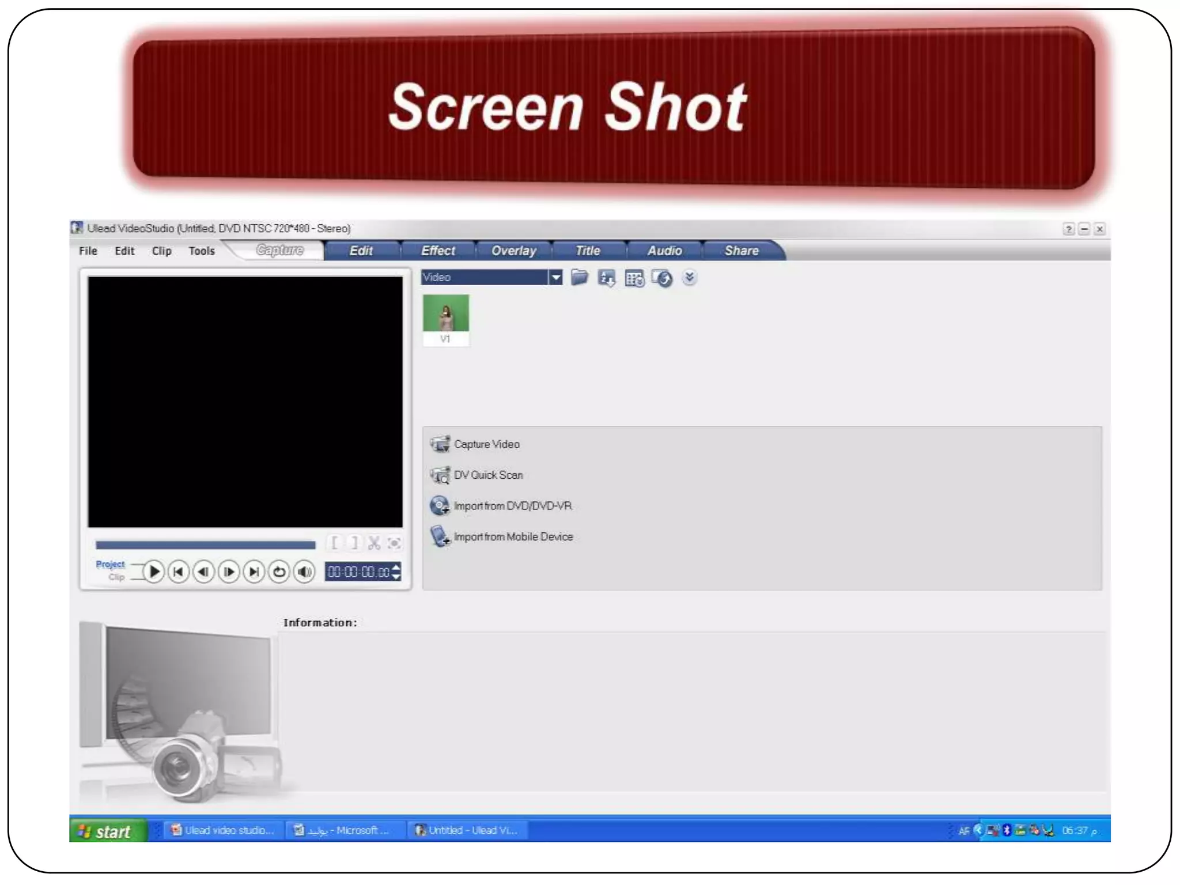The height and width of the screenshot is (885, 1180).
Task: Click the DVD import disc icon
Action: pyautogui.click(x=440, y=505)
